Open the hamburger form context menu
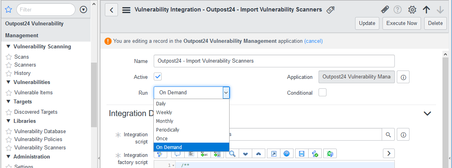Viewport: 452px width, 168px height. 126,10
